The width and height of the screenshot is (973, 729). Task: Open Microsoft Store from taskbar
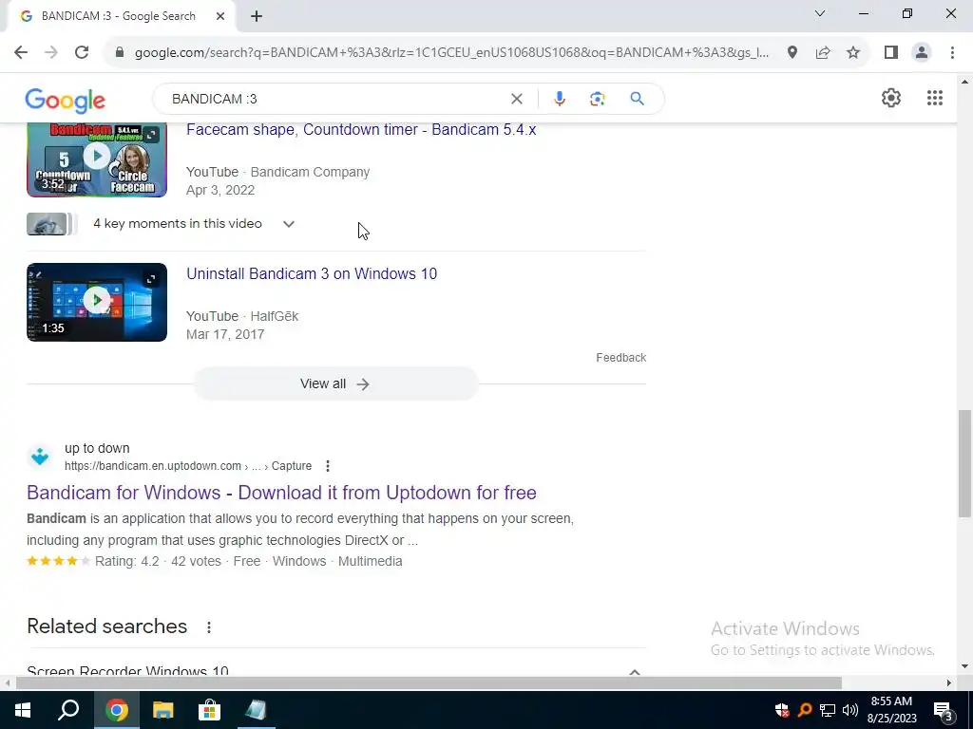(x=209, y=710)
